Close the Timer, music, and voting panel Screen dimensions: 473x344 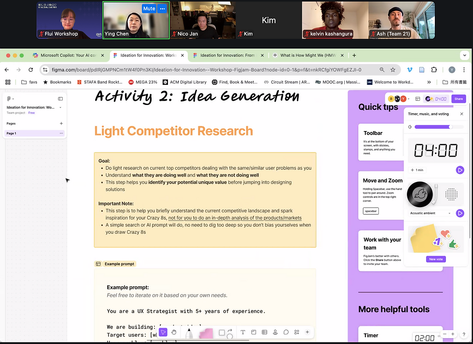coord(461,114)
